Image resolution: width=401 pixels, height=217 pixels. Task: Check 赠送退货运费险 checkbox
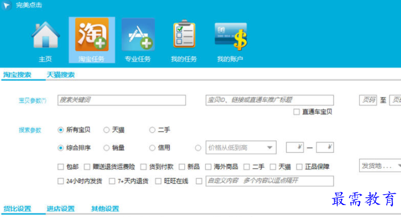tap(87, 167)
